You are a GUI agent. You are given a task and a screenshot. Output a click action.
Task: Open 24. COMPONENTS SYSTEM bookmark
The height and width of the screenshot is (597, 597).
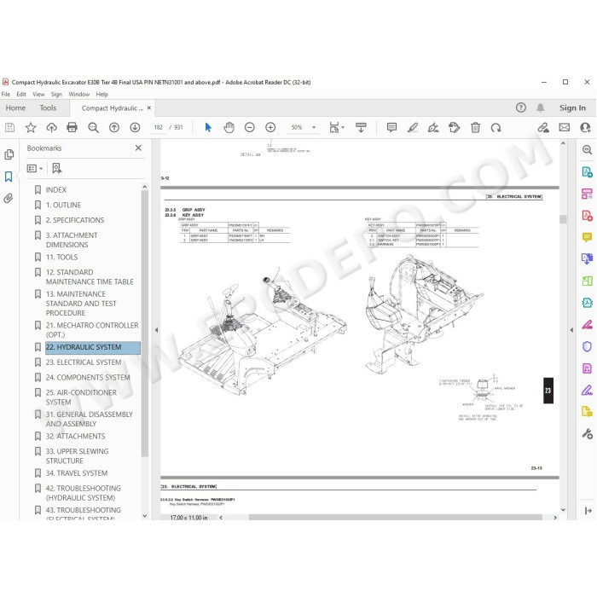click(x=88, y=378)
